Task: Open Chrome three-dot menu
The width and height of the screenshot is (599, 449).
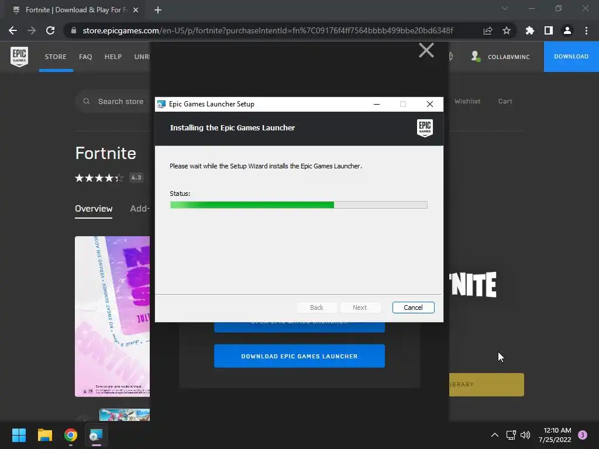Action: click(586, 30)
